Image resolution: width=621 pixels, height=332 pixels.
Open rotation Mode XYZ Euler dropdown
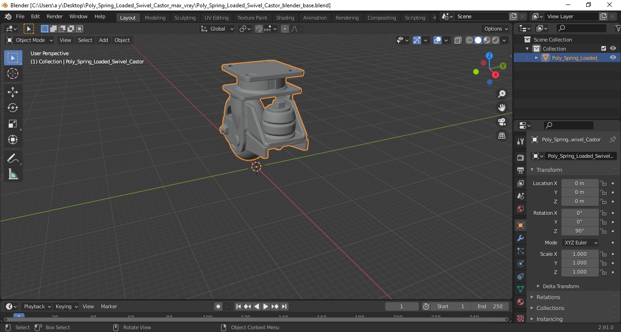(x=580, y=243)
